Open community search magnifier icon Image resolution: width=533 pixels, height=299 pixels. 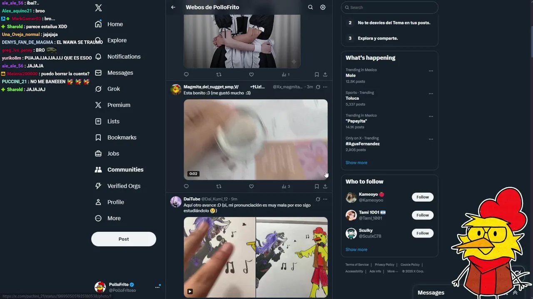[310, 7]
